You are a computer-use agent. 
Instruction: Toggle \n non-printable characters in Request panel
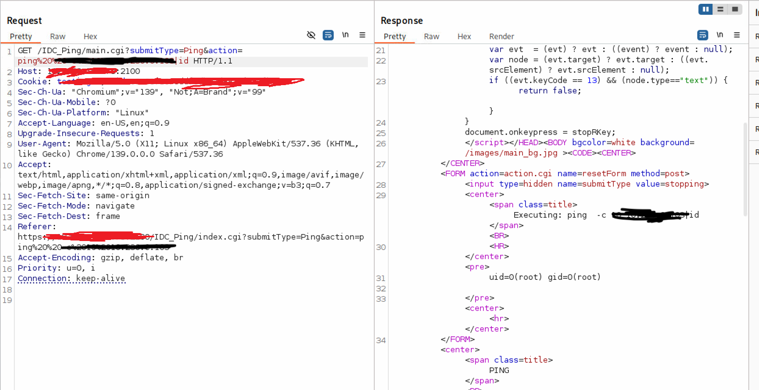pyautogui.click(x=345, y=35)
